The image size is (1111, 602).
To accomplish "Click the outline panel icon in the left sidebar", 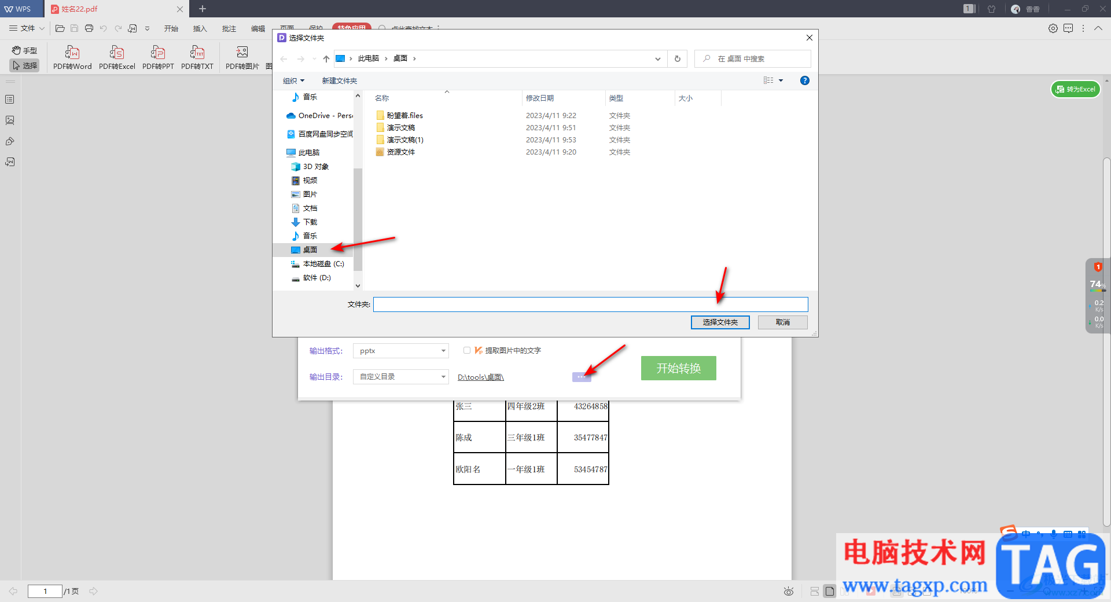I will click(10, 100).
